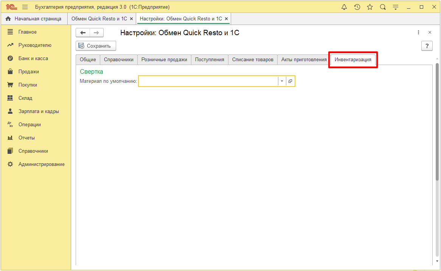Switch to Начальная страница tab
This screenshot has height=271, width=441.
click(x=34, y=19)
